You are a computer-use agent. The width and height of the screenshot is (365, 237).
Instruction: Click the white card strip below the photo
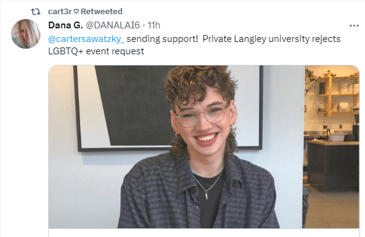[x=204, y=233]
